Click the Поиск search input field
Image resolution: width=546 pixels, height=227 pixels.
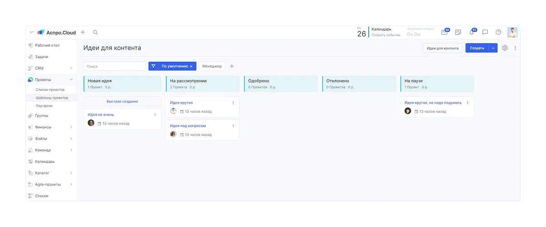coord(115,66)
